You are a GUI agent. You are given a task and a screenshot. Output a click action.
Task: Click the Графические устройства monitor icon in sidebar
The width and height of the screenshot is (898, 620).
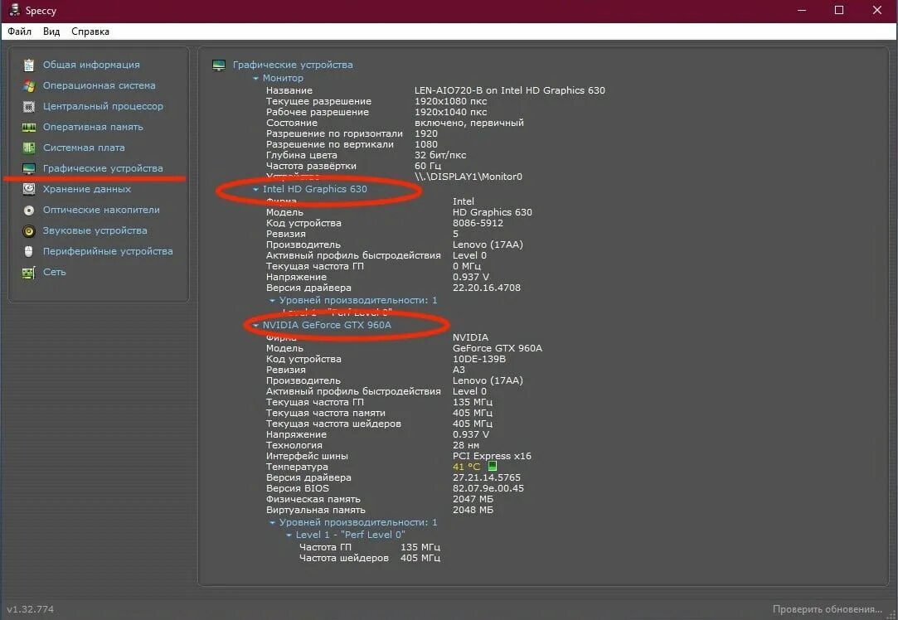(29, 168)
